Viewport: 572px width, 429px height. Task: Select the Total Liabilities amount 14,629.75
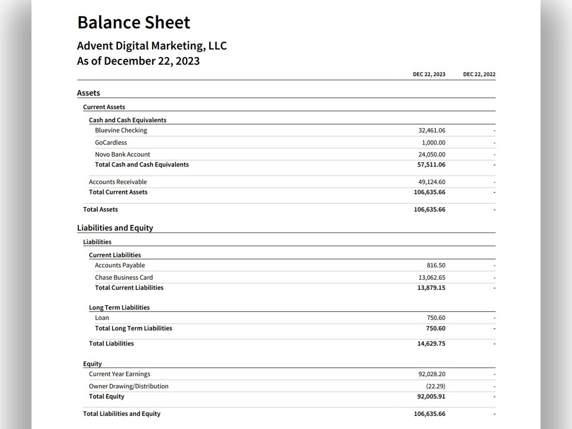tap(431, 343)
